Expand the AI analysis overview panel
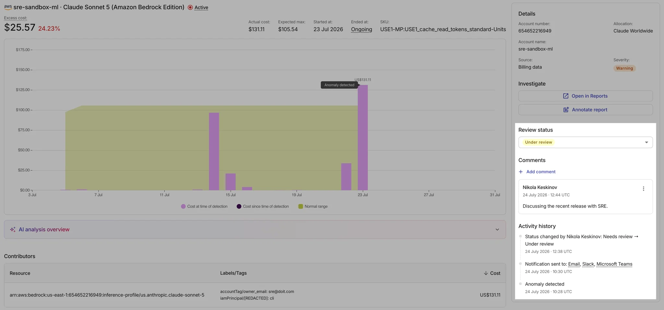Image resolution: width=664 pixels, height=310 pixels. click(255, 230)
